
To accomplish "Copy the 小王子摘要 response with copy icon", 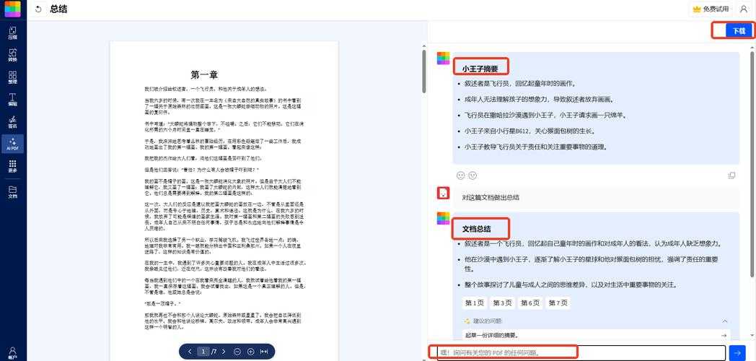I will [x=731, y=175].
